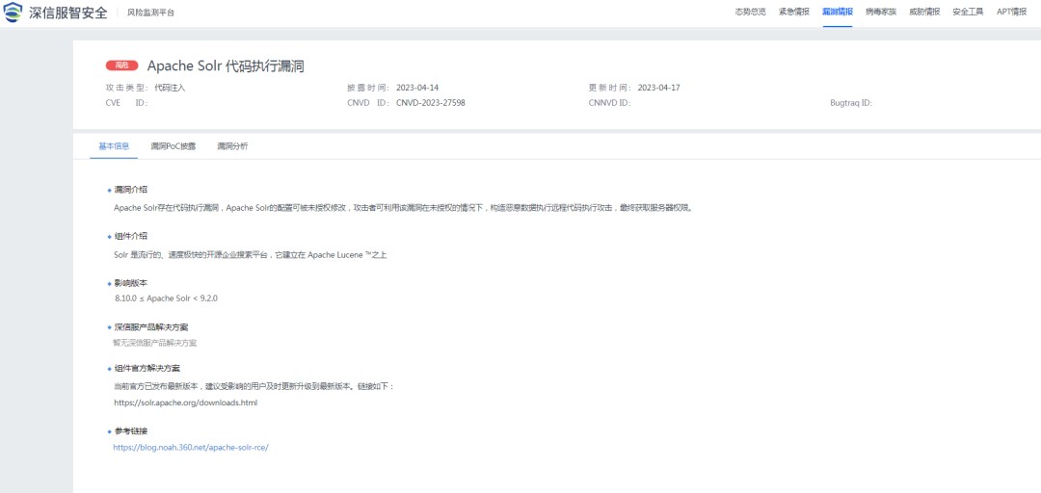Click the 深信服智安全 shield logo icon
The image size is (1041, 493).
(x=13, y=12)
